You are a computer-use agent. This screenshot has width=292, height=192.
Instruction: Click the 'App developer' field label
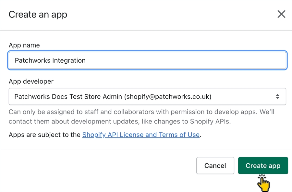(x=31, y=81)
